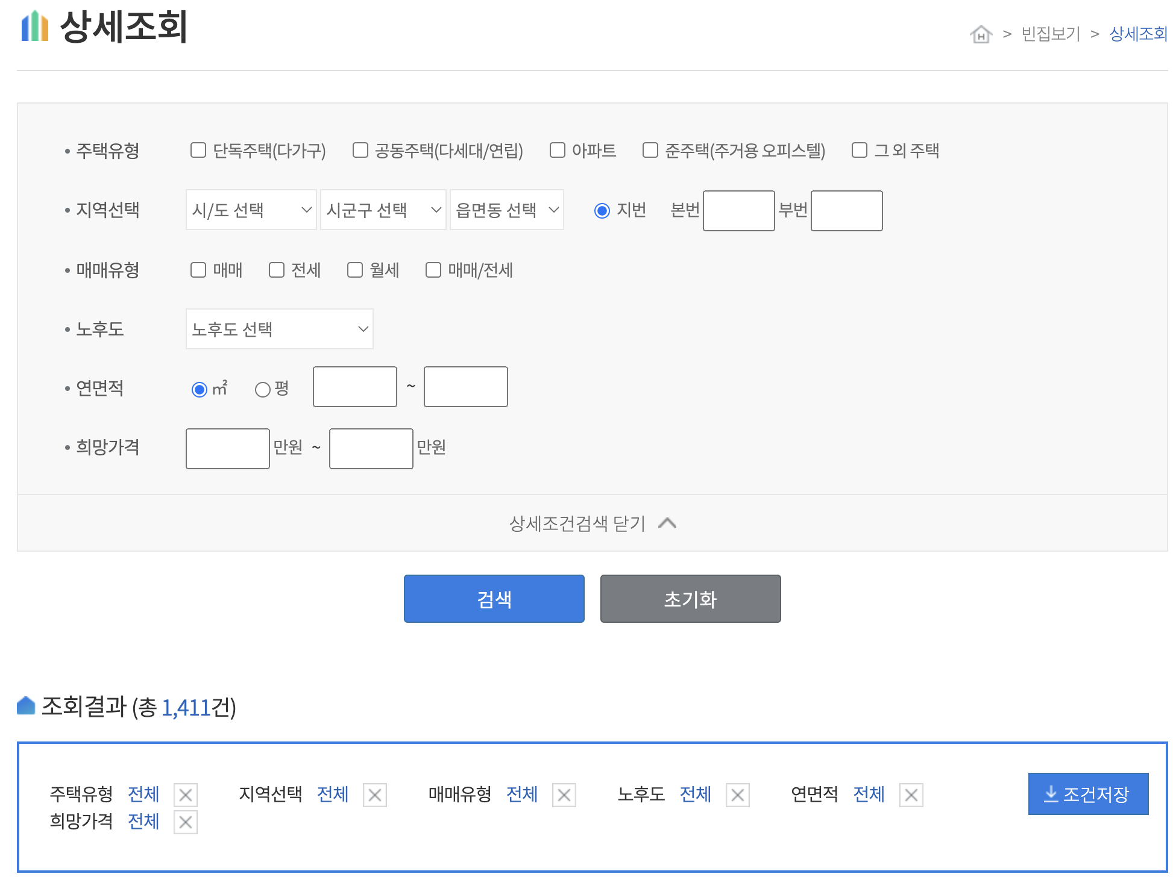Remove the 노후도 filter with X icon

pos(738,795)
